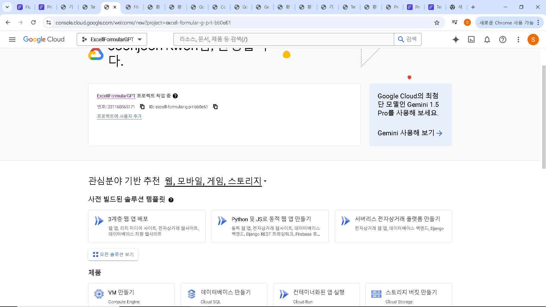Open 컨테이너화된 앱 실행 Cloud Run card
This screenshot has width=546, height=307.
pyautogui.click(x=316, y=295)
